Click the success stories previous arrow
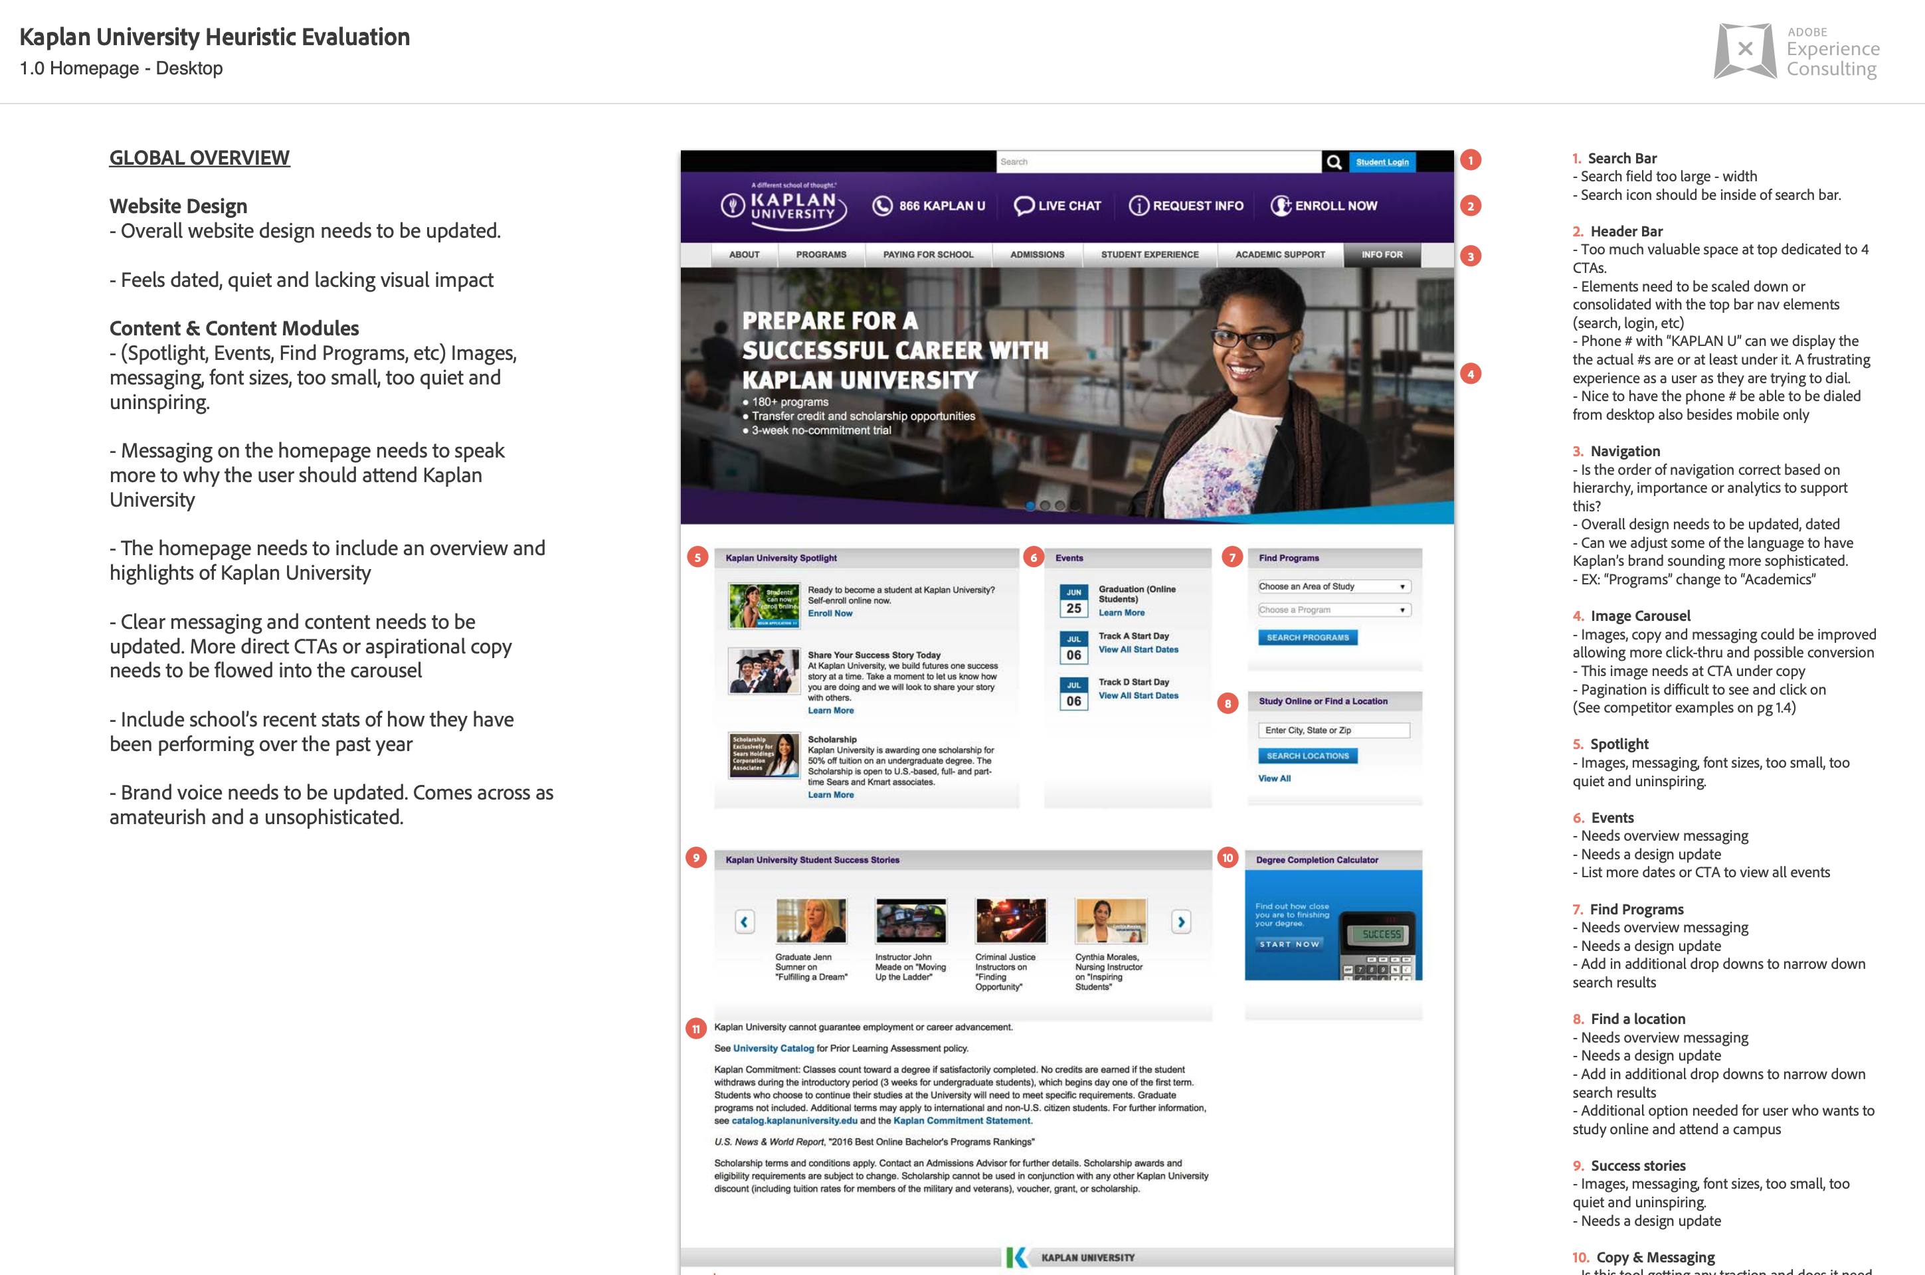 pyautogui.click(x=744, y=921)
